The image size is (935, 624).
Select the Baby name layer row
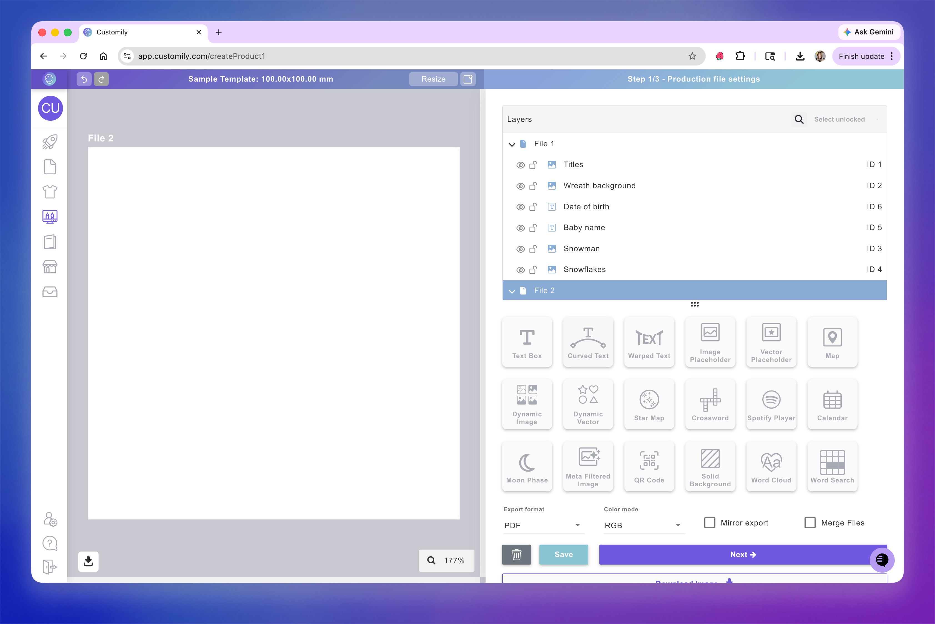point(694,228)
